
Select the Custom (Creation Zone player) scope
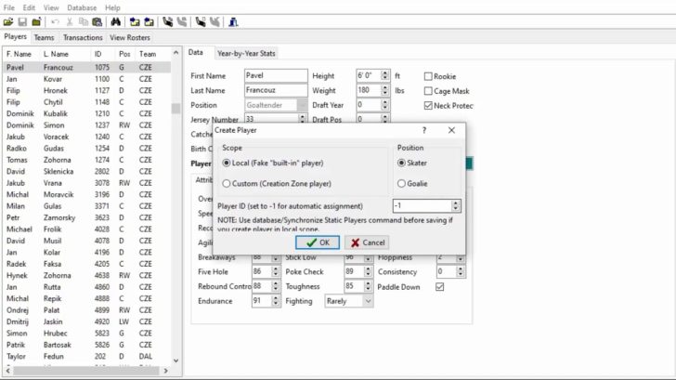click(227, 183)
